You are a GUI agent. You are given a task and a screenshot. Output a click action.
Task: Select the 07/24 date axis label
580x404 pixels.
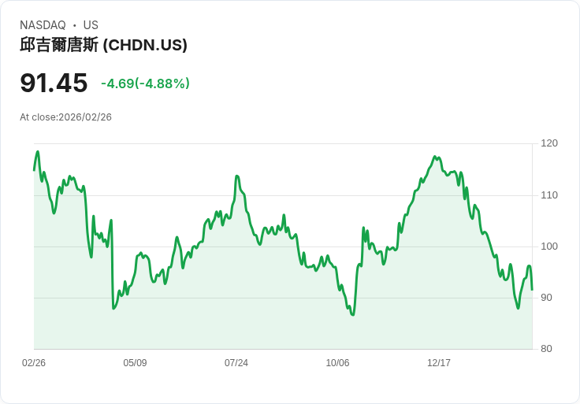[x=236, y=363]
